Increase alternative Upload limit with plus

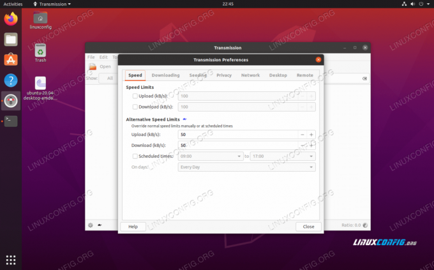pyautogui.click(x=311, y=135)
